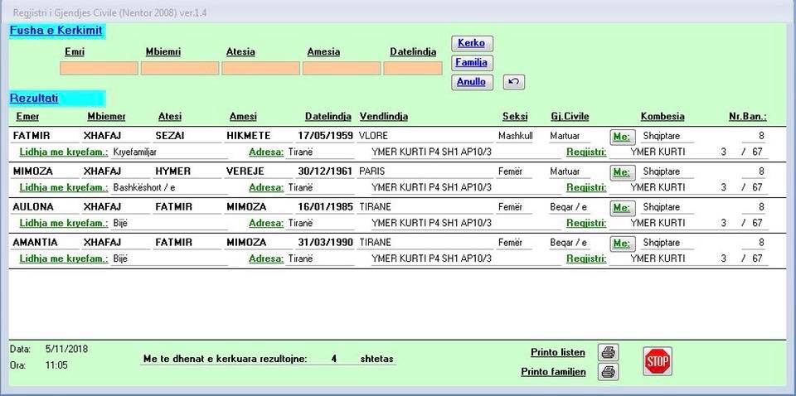Click printer icon beside Printo familjen
The height and width of the screenshot is (396, 796).
point(608,372)
